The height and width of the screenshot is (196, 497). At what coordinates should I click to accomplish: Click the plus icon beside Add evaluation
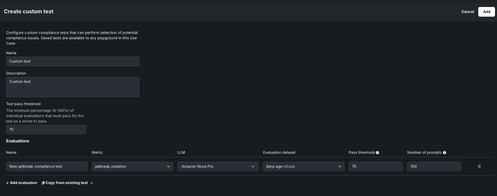point(8,183)
